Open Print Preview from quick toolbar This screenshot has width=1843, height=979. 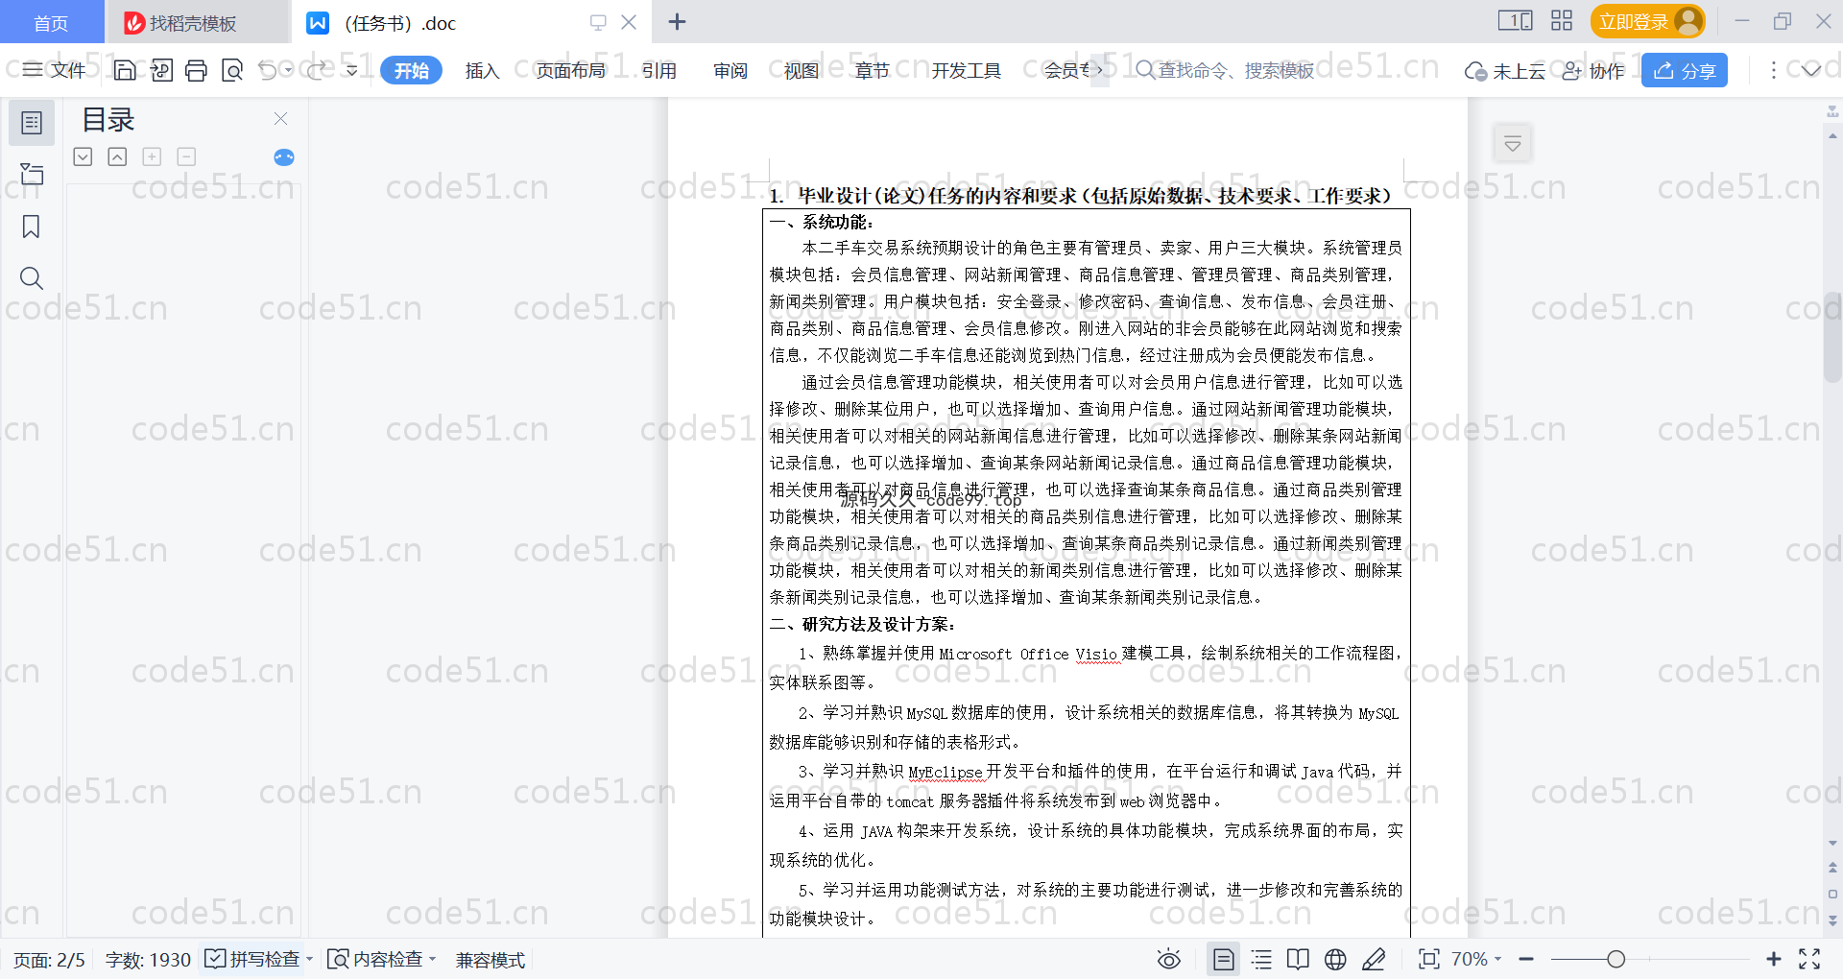tap(232, 70)
